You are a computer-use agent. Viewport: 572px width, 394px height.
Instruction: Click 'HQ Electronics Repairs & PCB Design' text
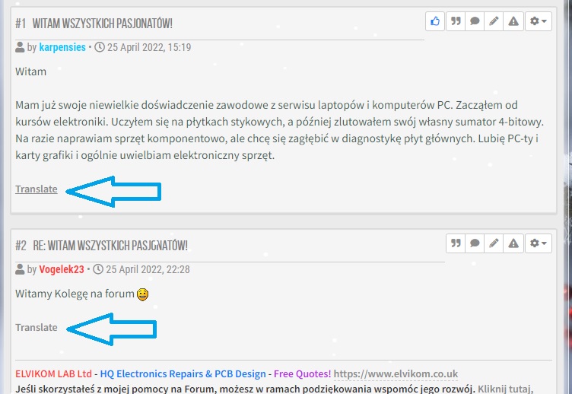coord(183,374)
